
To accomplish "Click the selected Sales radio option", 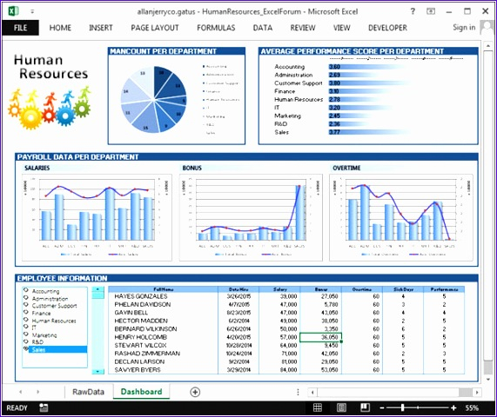I will tap(26, 349).
